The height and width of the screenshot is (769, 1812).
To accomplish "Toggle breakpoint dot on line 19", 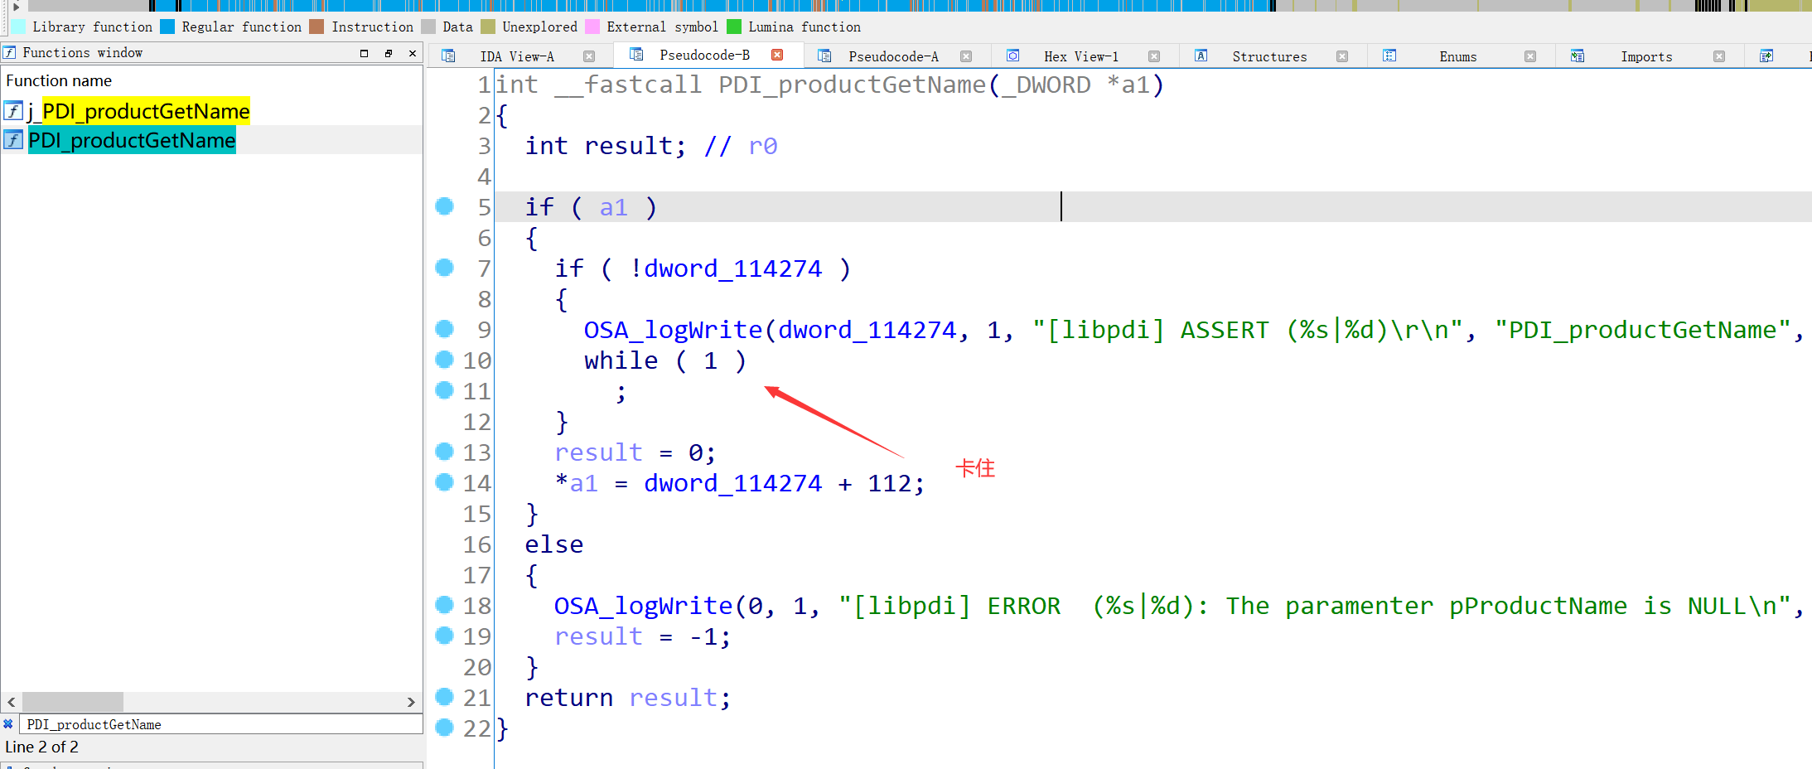I will tap(445, 635).
